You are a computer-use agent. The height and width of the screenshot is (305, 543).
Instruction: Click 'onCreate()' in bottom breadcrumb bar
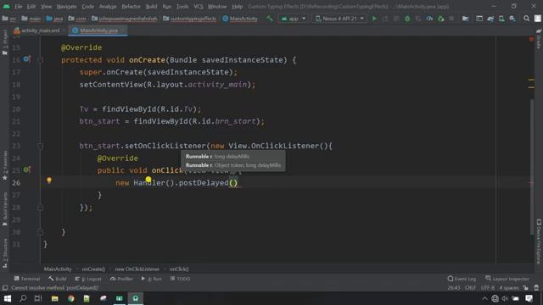pyautogui.click(x=93, y=269)
